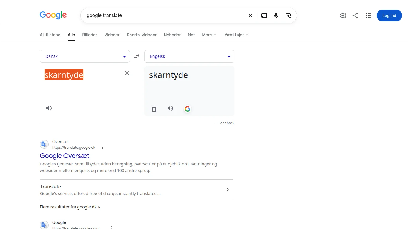
Task: Click the https://translate.google.dk URL text
Action: pos(74,147)
